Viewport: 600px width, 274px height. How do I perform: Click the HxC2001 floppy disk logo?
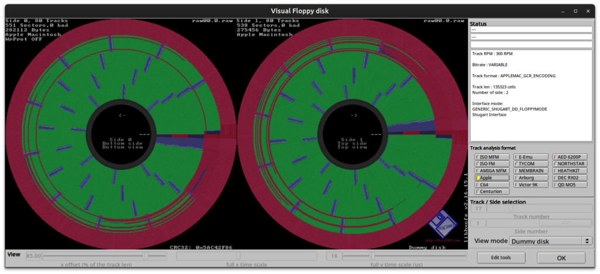coord(442,226)
